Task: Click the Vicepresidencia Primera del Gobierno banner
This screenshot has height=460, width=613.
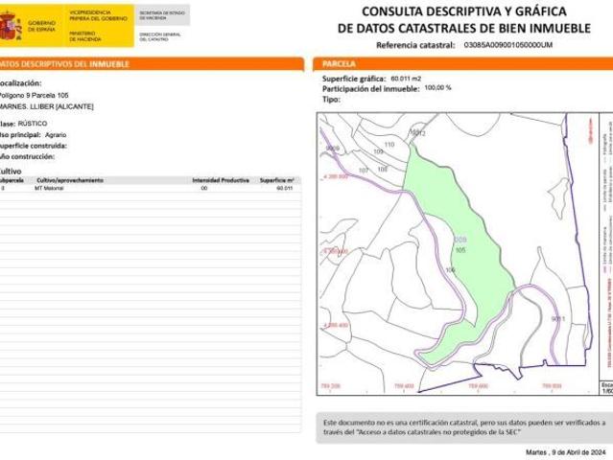Action: click(94, 13)
